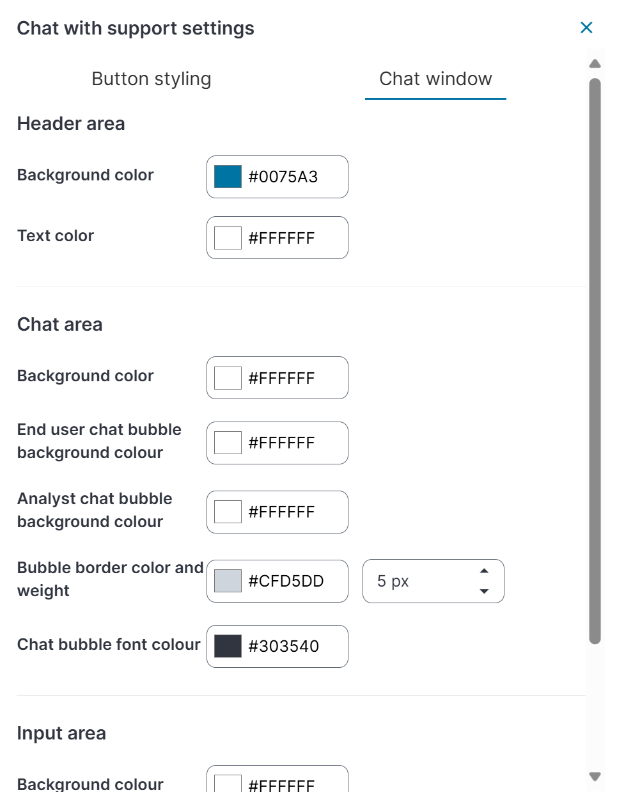
Task: Switch to the Button styling tab
Action: [152, 79]
